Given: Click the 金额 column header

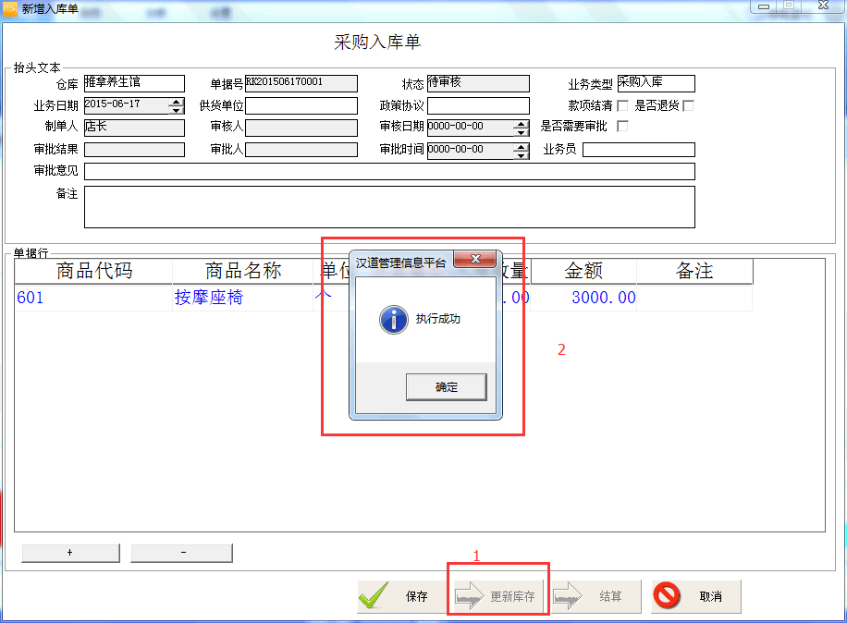Looking at the screenshot, I should coord(583,271).
